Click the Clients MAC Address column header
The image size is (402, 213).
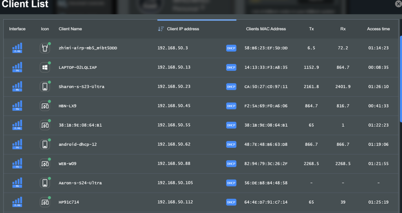pos(266,29)
